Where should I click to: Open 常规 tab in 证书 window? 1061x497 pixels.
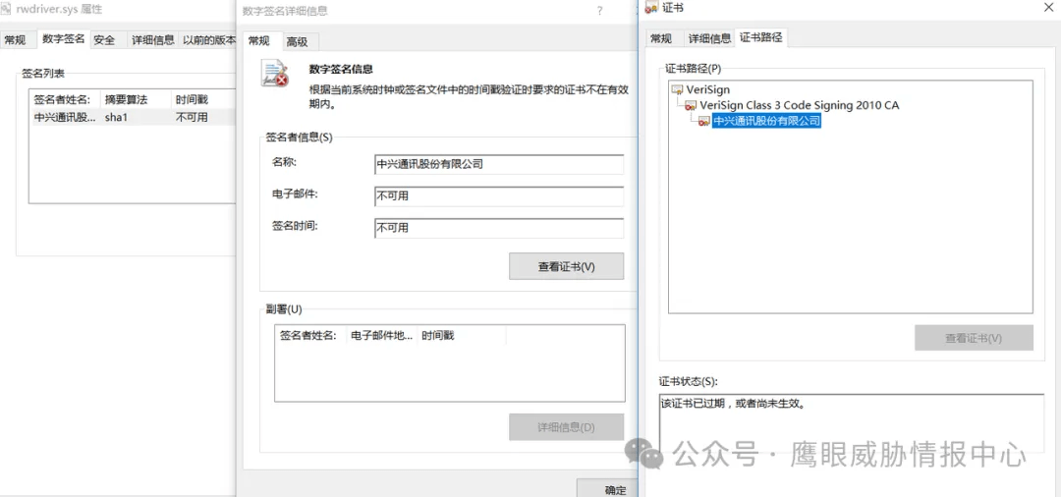pyautogui.click(x=661, y=38)
